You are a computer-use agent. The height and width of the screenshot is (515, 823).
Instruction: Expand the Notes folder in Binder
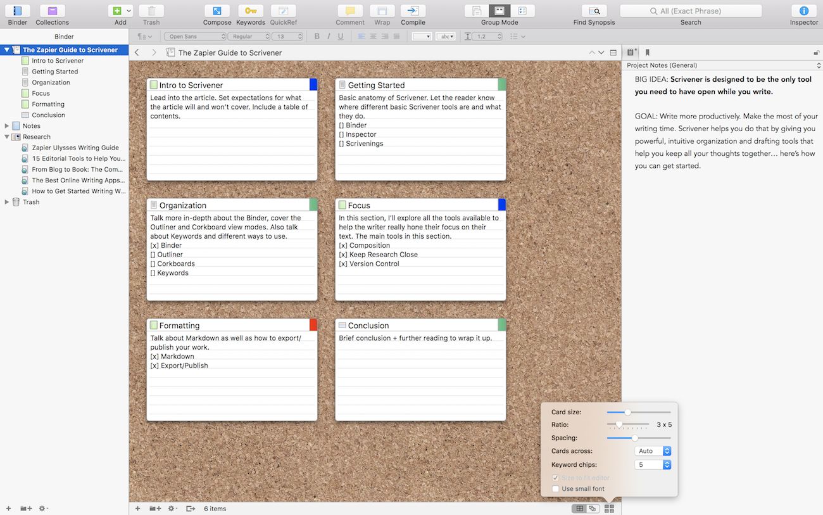pos(7,126)
